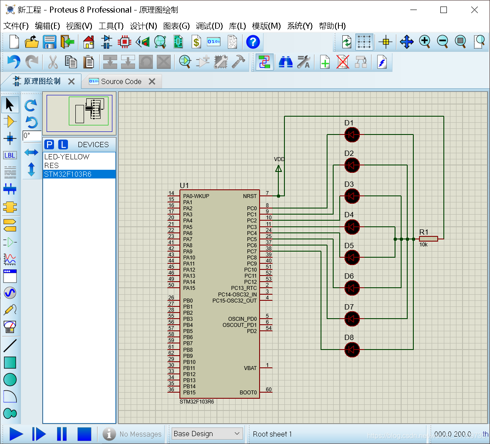490x444 pixels.
Task: Search and tag binoculars icon
Action: [285, 62]
